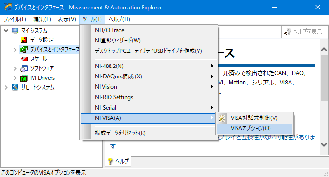Select the ソフトウェア disc icon
The image size is (329, 177).
pos(24,68)
